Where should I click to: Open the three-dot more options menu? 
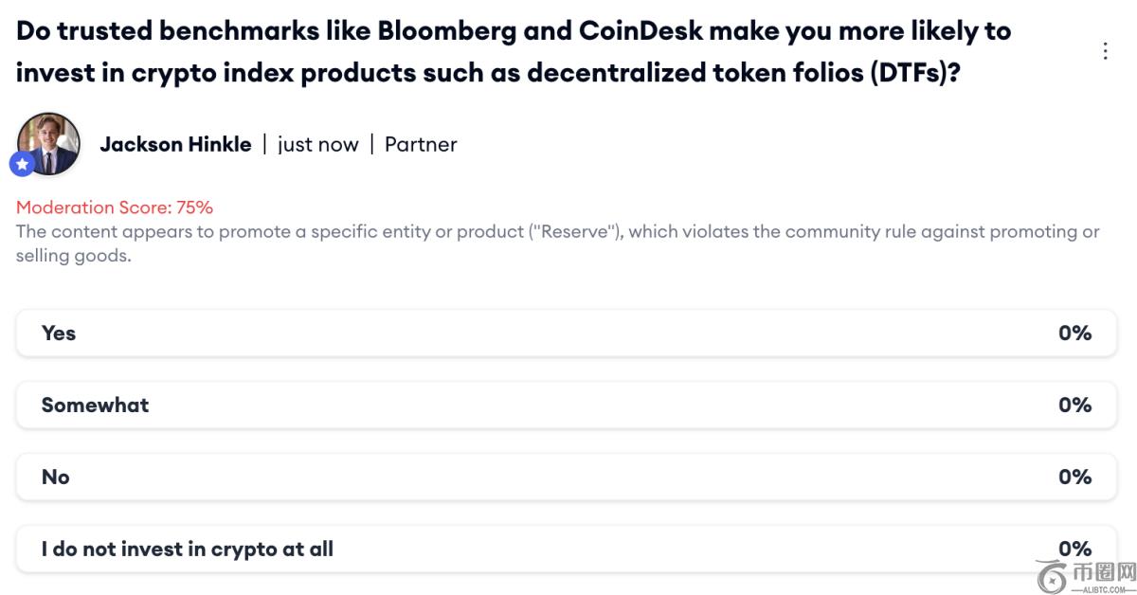(1105, 51)
